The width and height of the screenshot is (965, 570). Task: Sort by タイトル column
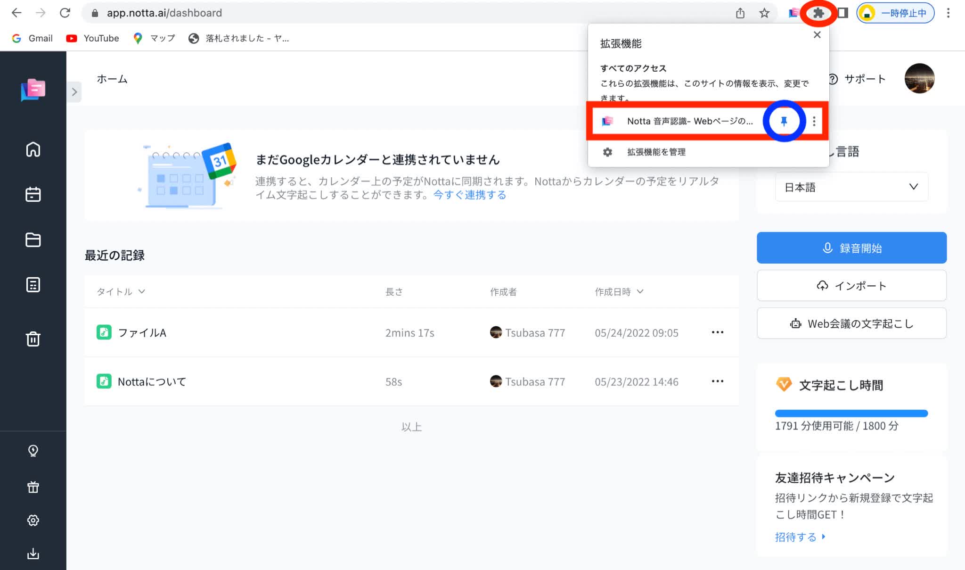point(121,291)
